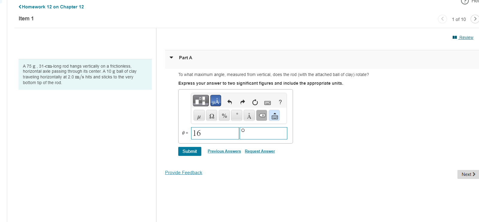479x222 pixels.
Task: Return to Homework 12 on Chapter 12
Action: (51, 7)
